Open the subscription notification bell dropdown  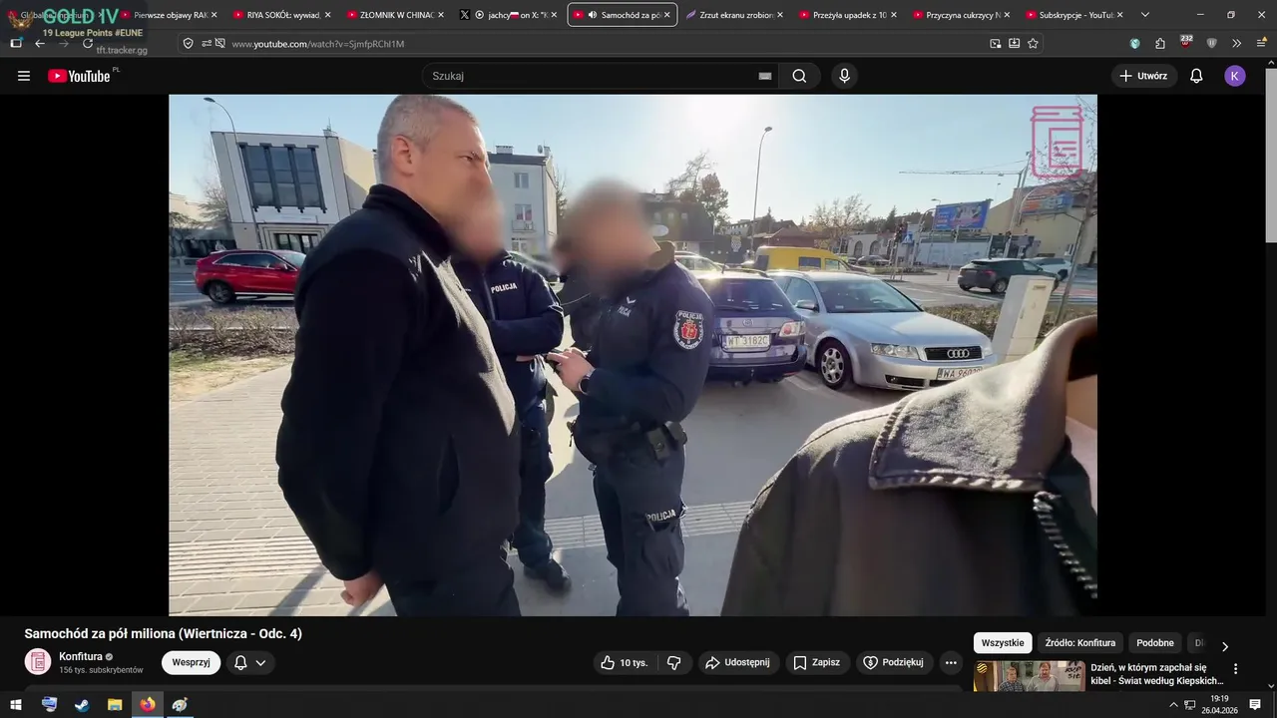[x=250, y=662]
